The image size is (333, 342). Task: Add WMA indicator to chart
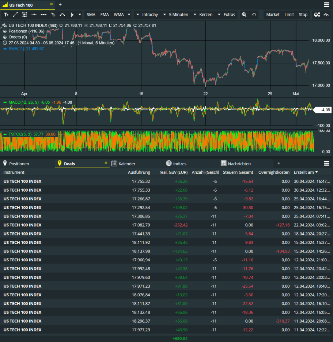(119, 15)
